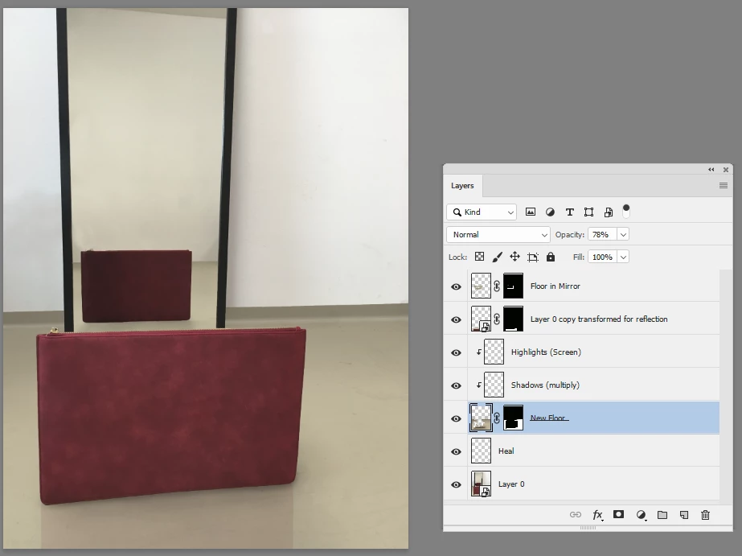Click the Layers panel vertical scrollbar
Screen dimensions: 742x556
coord(727,385)
